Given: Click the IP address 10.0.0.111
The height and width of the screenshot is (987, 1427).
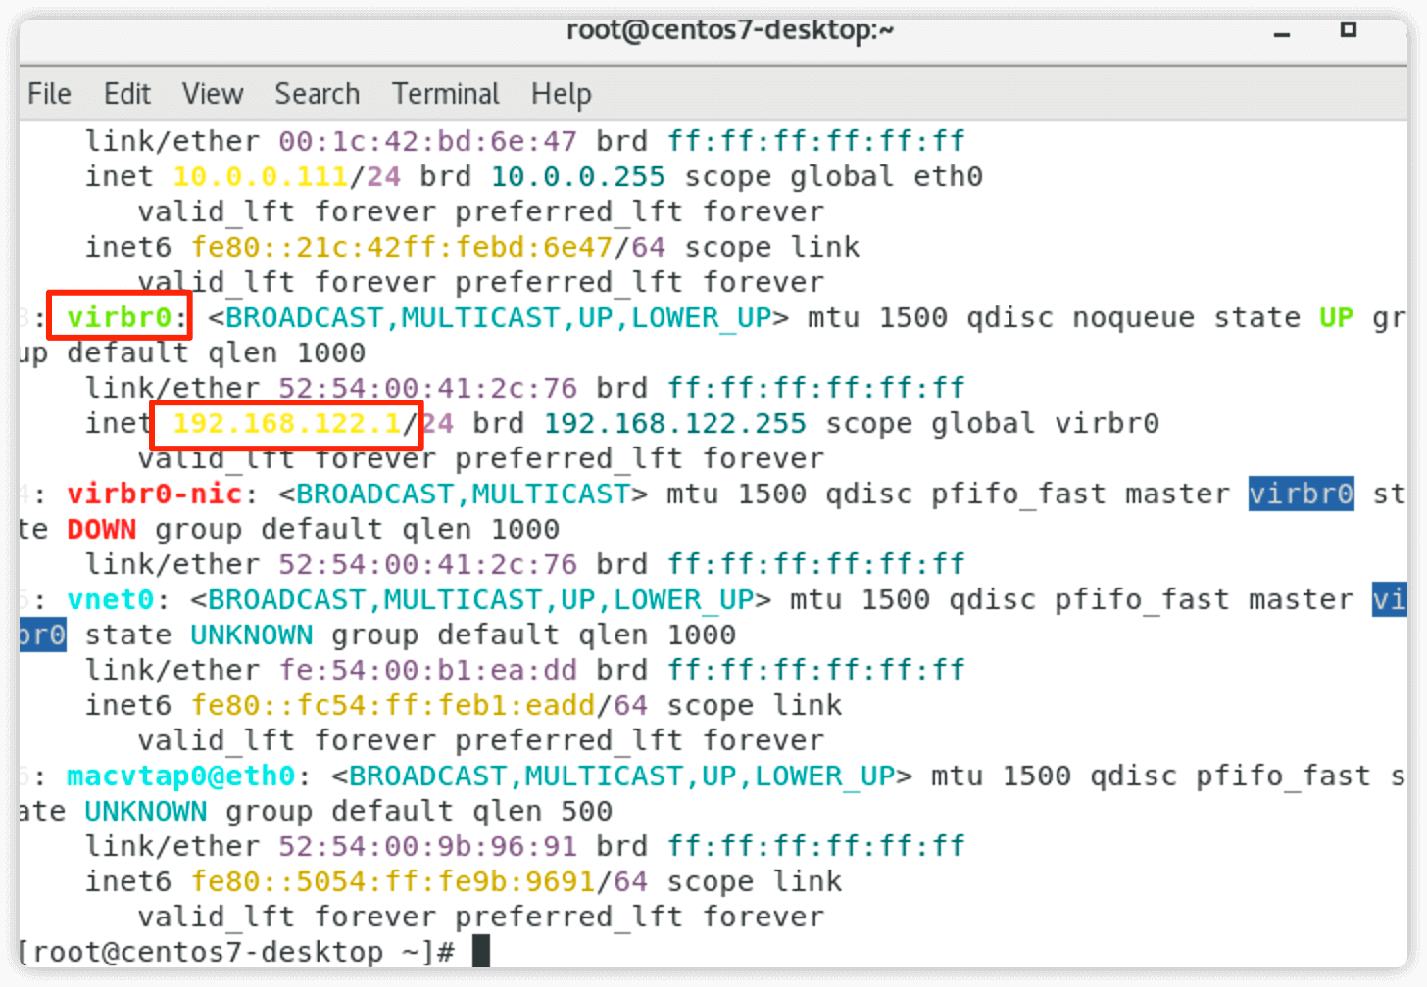Looking at the screenshot, I should 260,176.
